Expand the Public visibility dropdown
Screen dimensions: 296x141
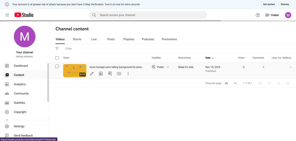point(168,67)
